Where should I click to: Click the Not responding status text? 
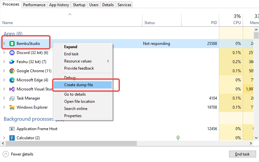click(x=156, y=44)
